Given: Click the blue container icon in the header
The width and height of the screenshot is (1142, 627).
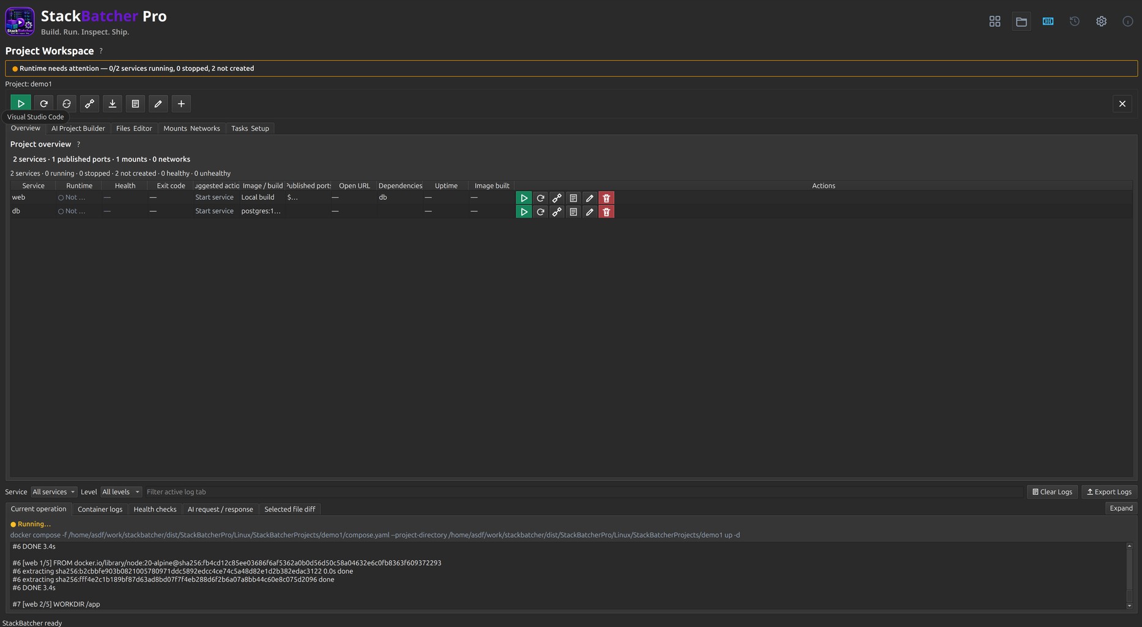Looking at the screenshot, I should pyautogui.click(x=1048, y=21).
